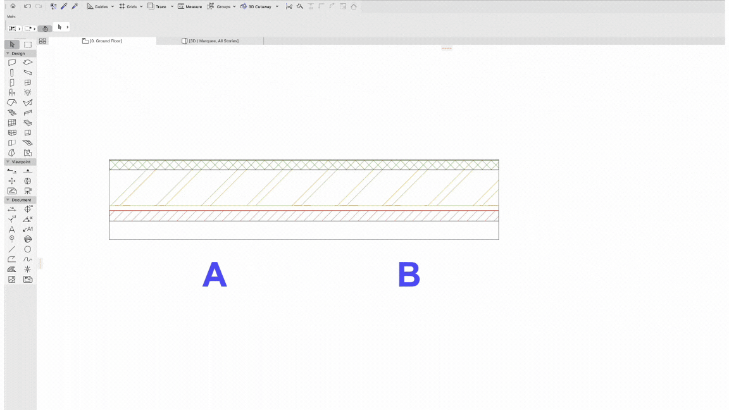Select the Hotspot tool

coord(28,269)
